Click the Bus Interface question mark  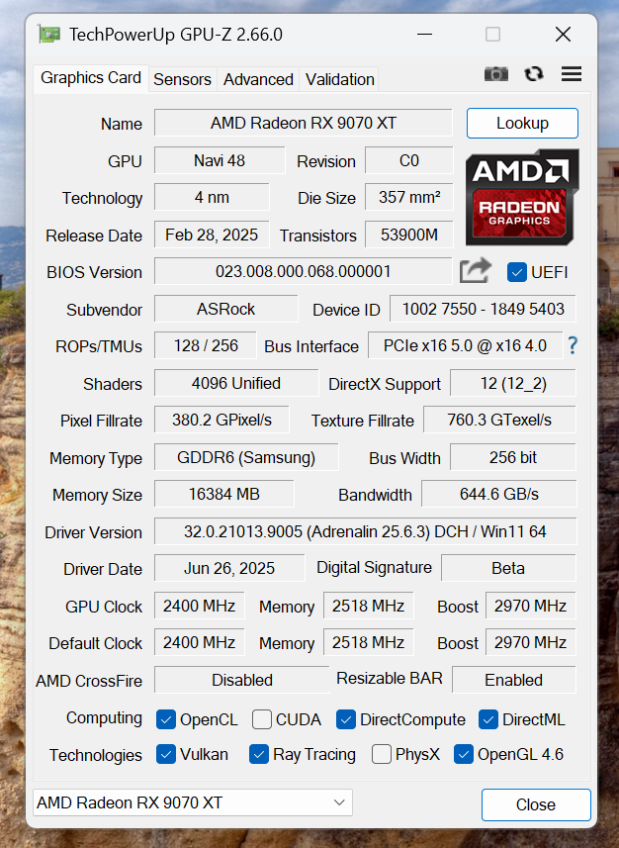[x=573, y=345]
